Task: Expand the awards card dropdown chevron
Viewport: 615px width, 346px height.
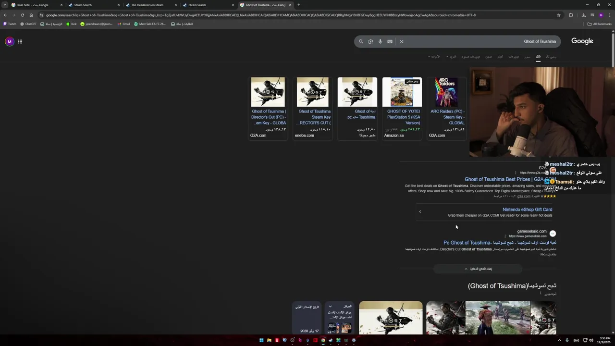Action: coord(330,307)
